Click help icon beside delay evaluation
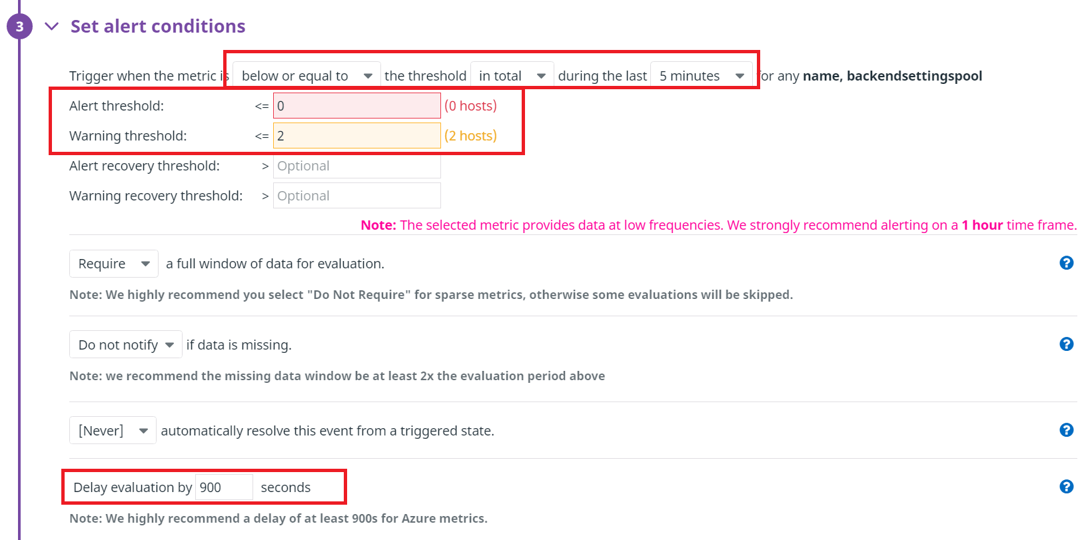1088x540 pixels. [1066, 487]
